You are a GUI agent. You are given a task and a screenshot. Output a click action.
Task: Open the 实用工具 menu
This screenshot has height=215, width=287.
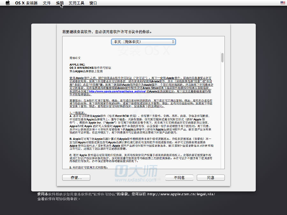tap(77, 3)
